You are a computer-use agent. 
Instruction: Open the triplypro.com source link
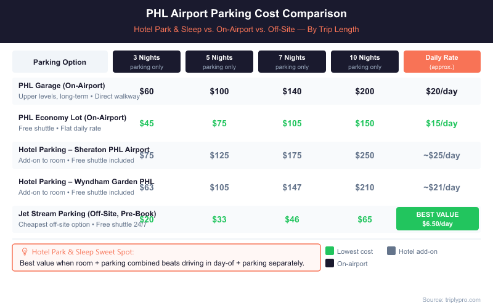click(x=451, y=299)
